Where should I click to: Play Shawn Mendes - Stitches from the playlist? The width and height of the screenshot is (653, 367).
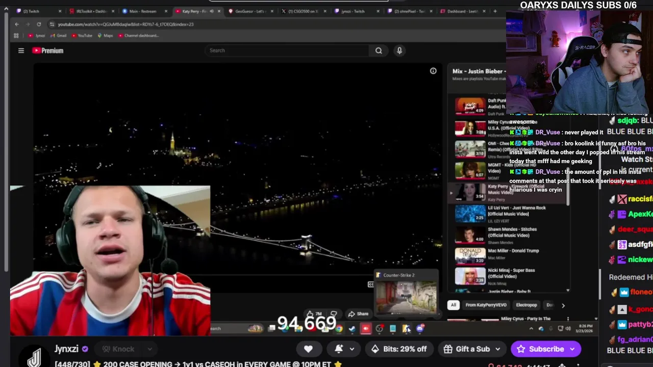coord(509,234)
